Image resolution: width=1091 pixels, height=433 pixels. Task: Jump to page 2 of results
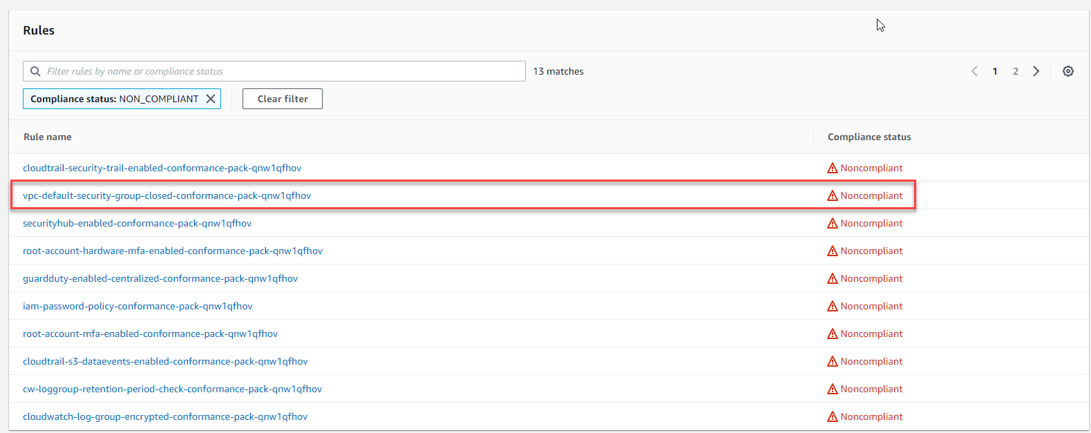tap(1015, 71)
